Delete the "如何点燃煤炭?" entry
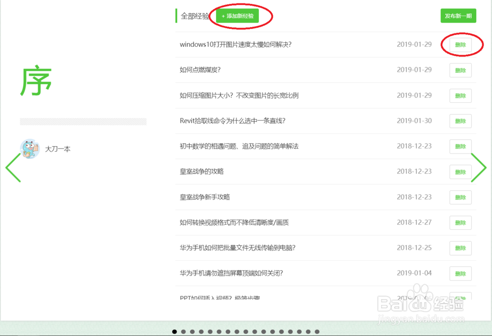This screenshot has width=492, height=336. pos(460,70)
